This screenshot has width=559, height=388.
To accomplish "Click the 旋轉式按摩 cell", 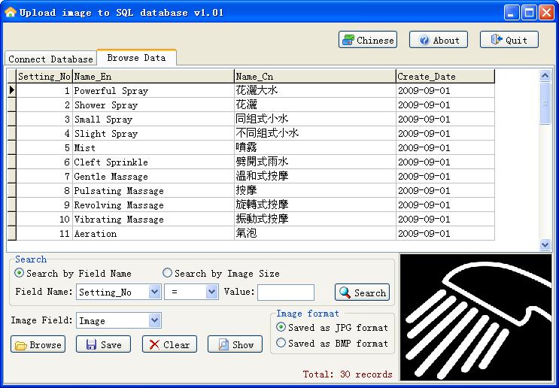I will pos(315,205).
